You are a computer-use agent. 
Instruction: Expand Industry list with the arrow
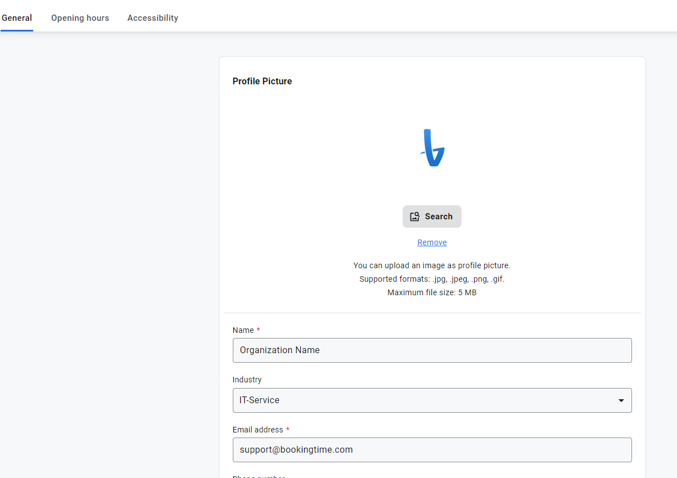[x=621, y=400]
